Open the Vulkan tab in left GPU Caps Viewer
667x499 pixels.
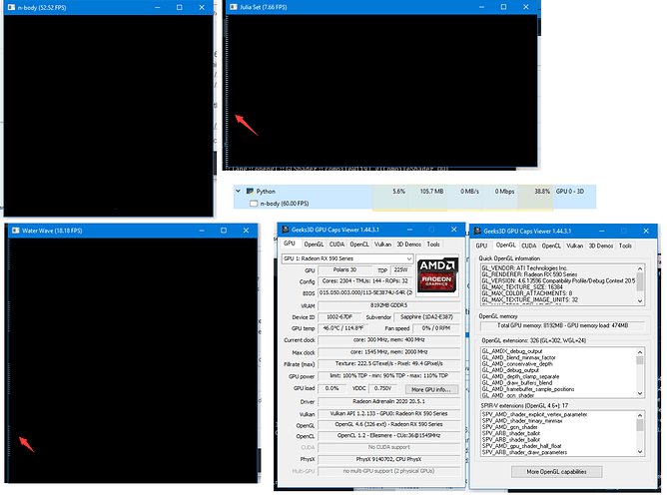pos(382,244)
